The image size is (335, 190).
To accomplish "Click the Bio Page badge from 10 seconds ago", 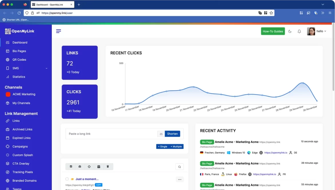I will (x=207, y=142).
